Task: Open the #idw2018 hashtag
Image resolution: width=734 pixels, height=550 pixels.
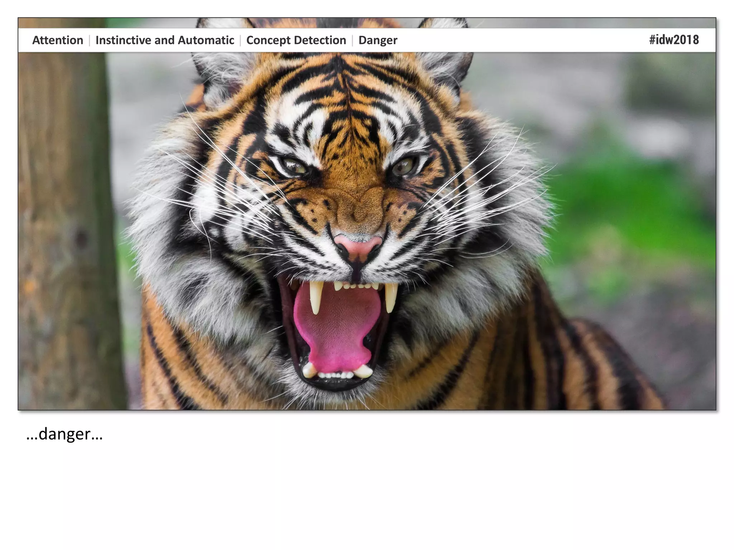Action: click(674, 40)
